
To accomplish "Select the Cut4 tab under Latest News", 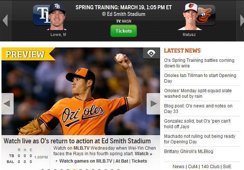I will pos(193,167).
